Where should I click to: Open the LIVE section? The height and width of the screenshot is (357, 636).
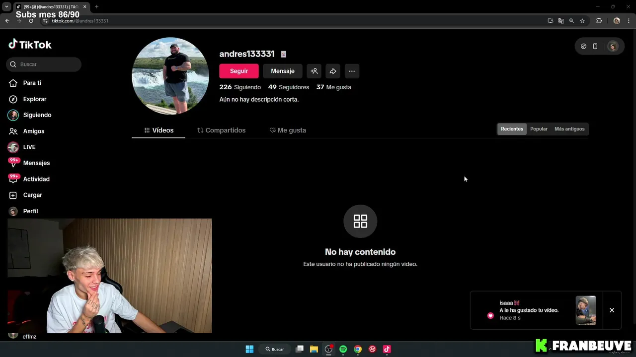coord(22,147)
